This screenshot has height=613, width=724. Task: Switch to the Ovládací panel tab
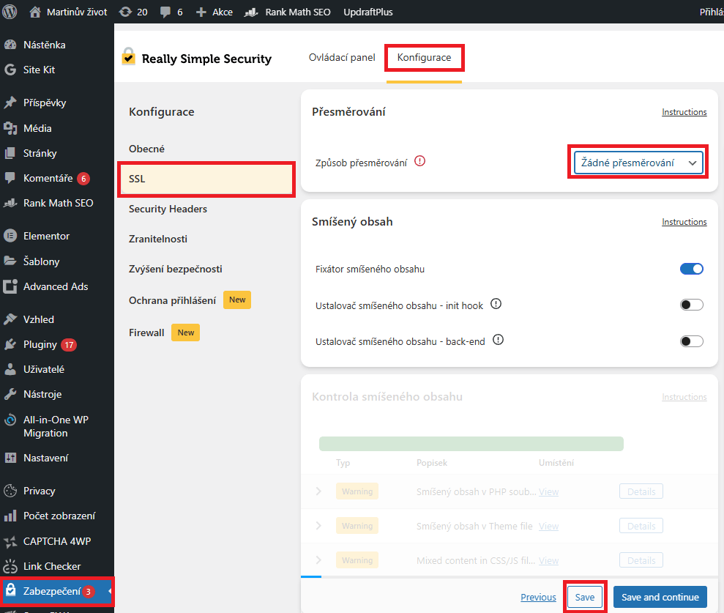(x=341, y=56)
